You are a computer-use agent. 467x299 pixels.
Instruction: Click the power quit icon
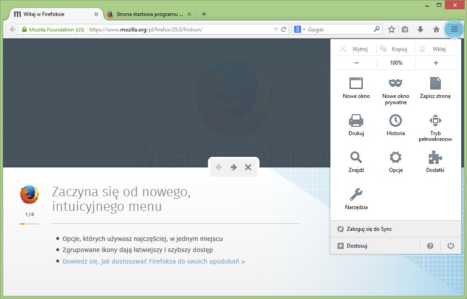(451, 245)
